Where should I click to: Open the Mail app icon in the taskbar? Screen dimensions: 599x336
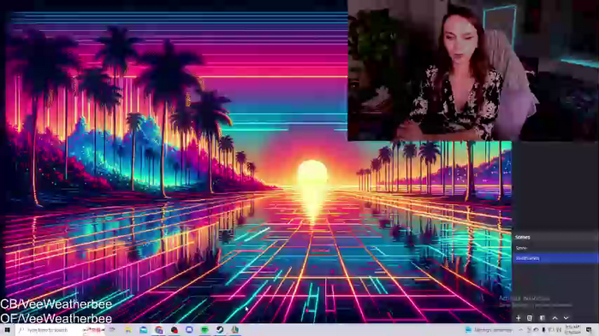(143, 330)
